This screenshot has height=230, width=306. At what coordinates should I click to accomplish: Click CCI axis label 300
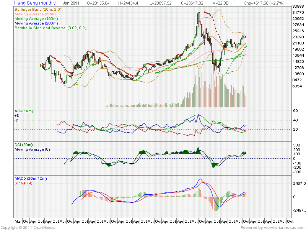297,145
